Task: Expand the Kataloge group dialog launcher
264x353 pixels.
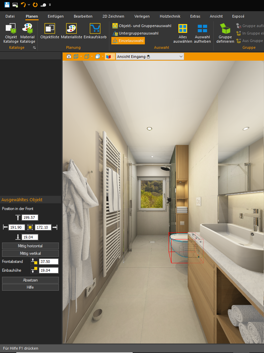Action: tap(34, 48)
